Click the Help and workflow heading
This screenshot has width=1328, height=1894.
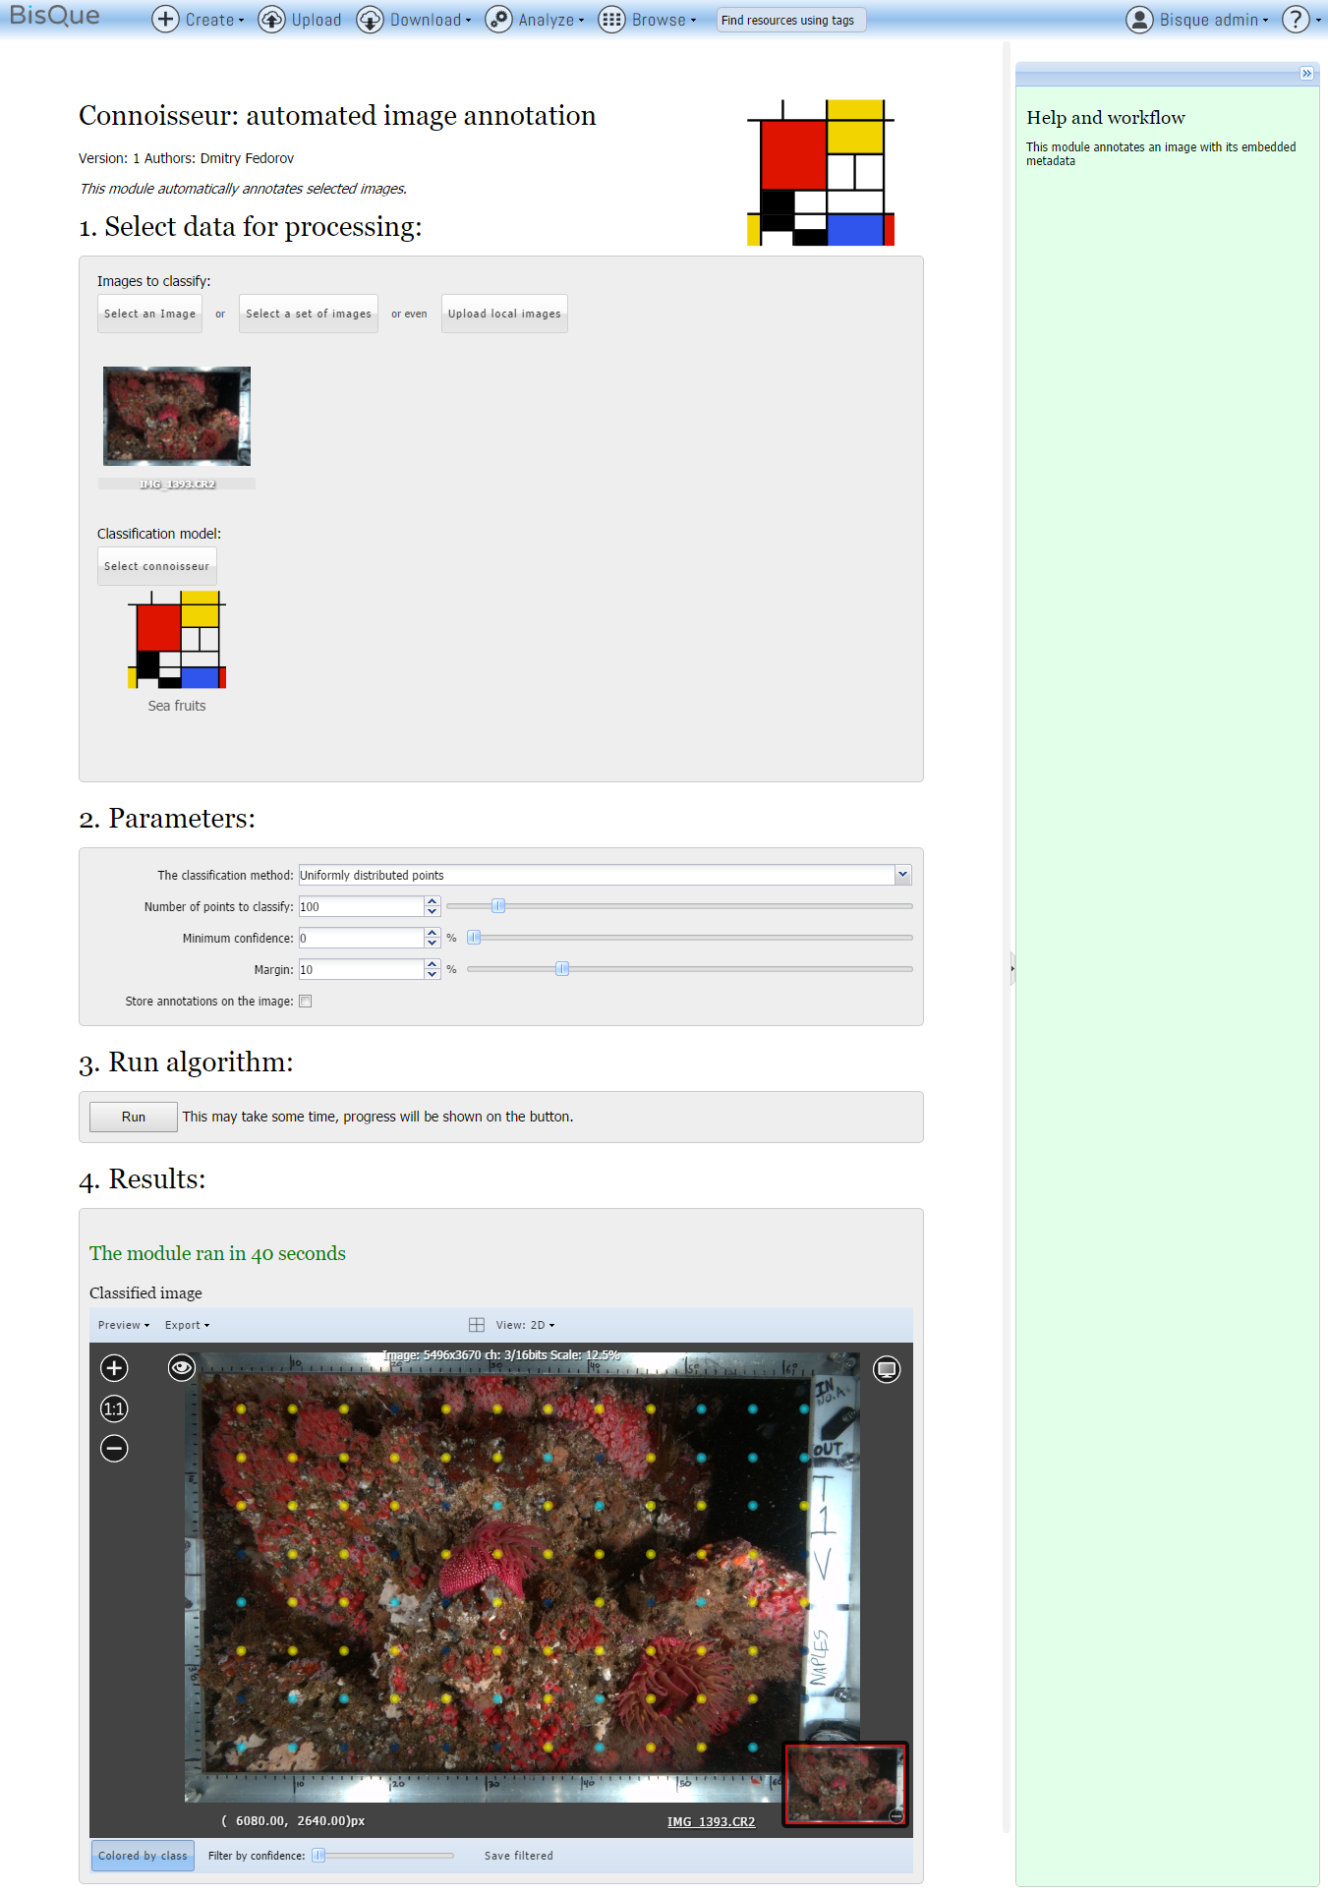(1106, 117)
